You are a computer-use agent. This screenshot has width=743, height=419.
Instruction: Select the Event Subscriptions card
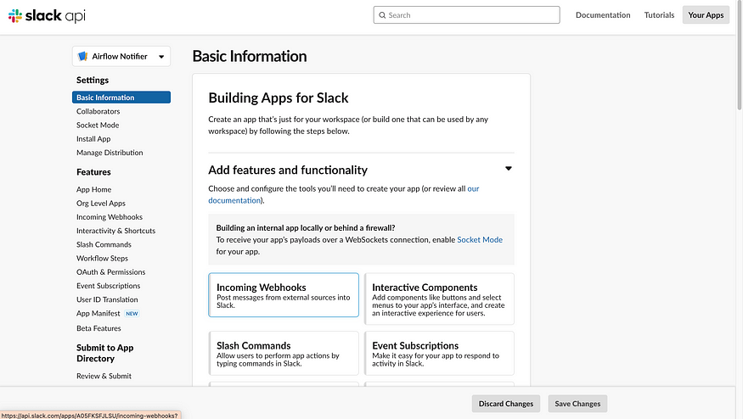(439, 353)
